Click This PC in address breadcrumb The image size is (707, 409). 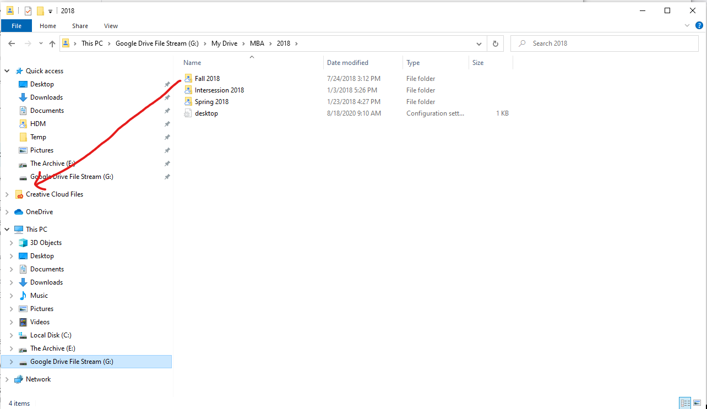click(92, 43)
